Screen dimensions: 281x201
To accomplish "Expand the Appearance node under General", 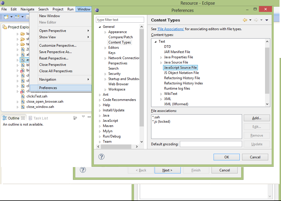I will coord(105,32).
